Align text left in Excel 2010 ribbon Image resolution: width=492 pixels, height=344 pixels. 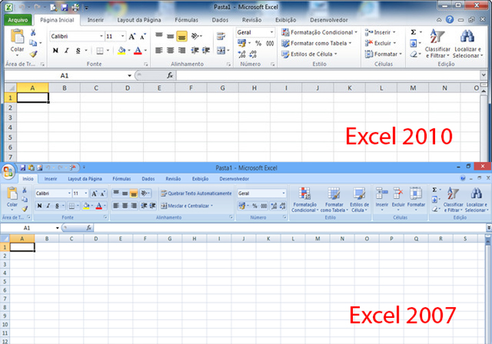tap(159, 51)
